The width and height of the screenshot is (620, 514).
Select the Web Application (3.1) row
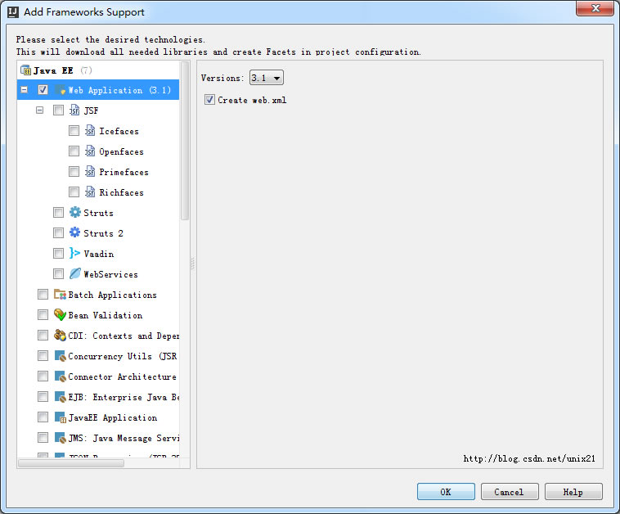(x=98, y=90)
